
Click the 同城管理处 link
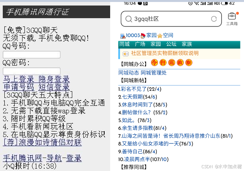coord(154,73)
